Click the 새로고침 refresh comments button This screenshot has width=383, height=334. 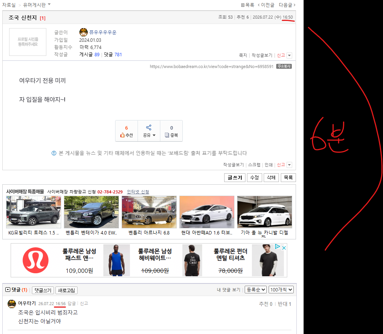tap(66, 290)
